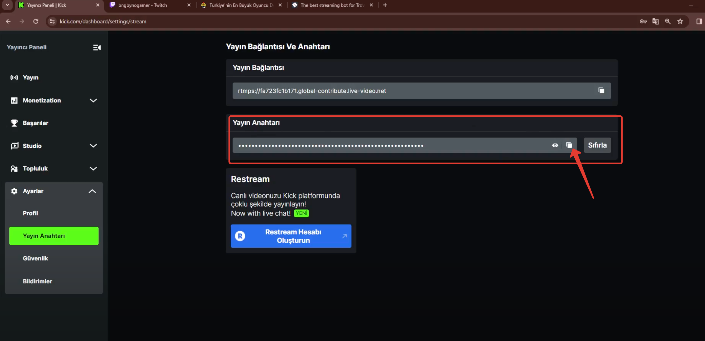Collapse the Yayıncı Paneli sidebar icon
The image size is (705, 341).
click(97, 47)
